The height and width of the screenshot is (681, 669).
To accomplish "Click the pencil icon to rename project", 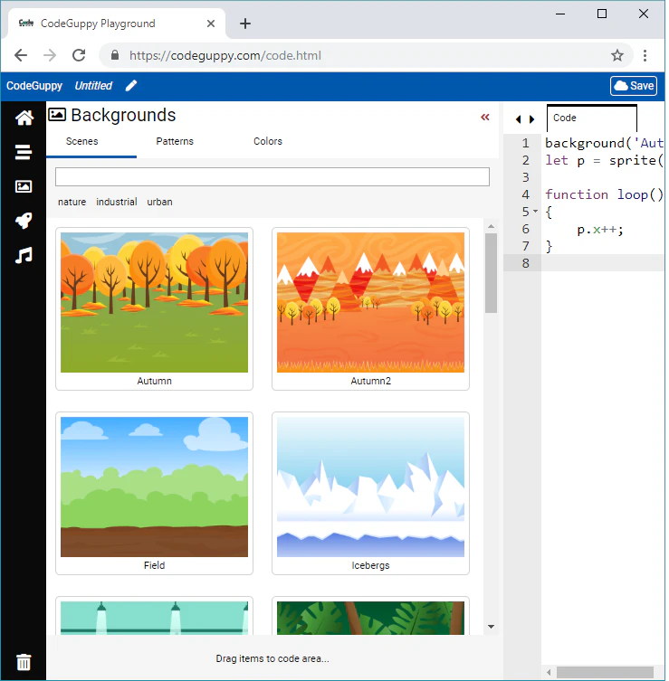I will 131,86.
